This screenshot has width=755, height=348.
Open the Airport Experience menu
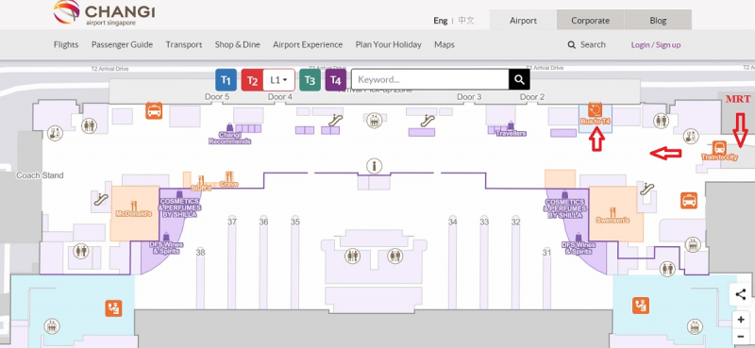(x=308, y=44)
